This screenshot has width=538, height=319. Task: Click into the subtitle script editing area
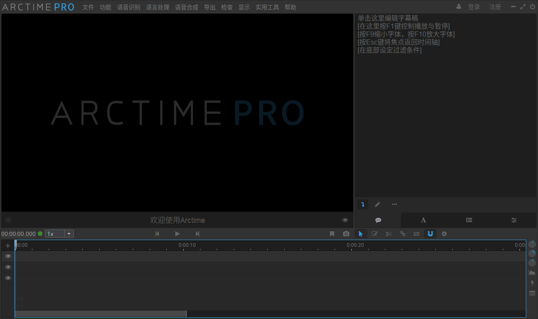tap(446, 105)
